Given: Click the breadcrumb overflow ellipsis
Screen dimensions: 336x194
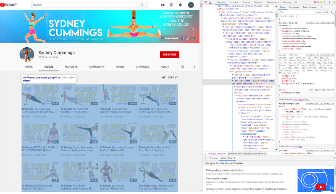Looking at the screenshot, I should 205,154.
